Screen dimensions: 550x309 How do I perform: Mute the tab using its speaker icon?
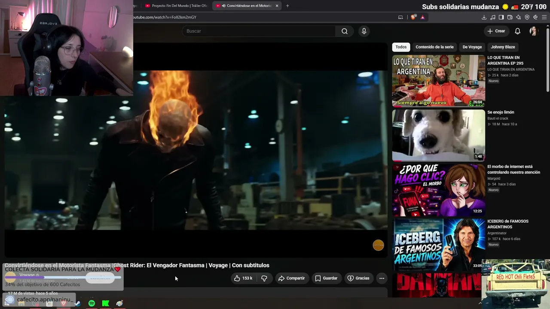(224, 6)
